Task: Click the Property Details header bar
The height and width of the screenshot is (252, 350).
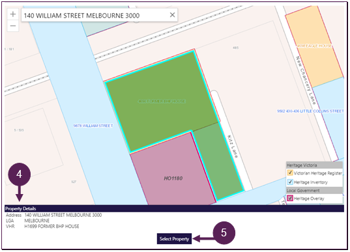Action: click(x=174, y=209)
